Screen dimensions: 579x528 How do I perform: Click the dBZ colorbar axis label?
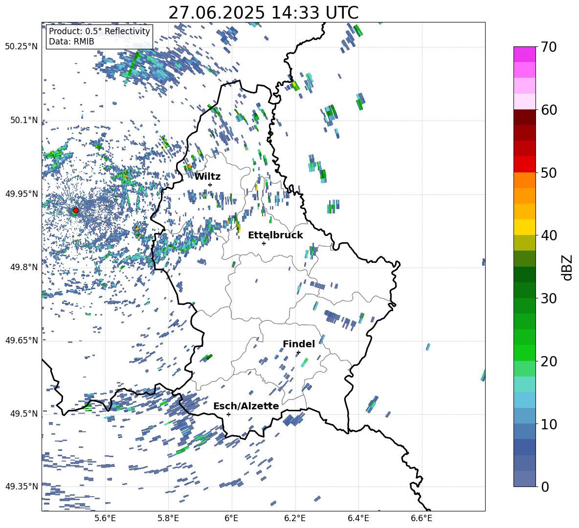pyautogui.click(x=567, y=267)
